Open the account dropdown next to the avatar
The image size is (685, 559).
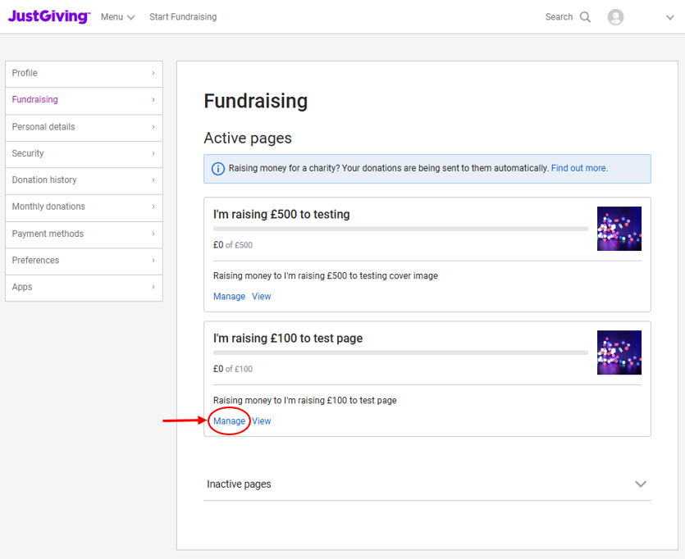[669, 16]
